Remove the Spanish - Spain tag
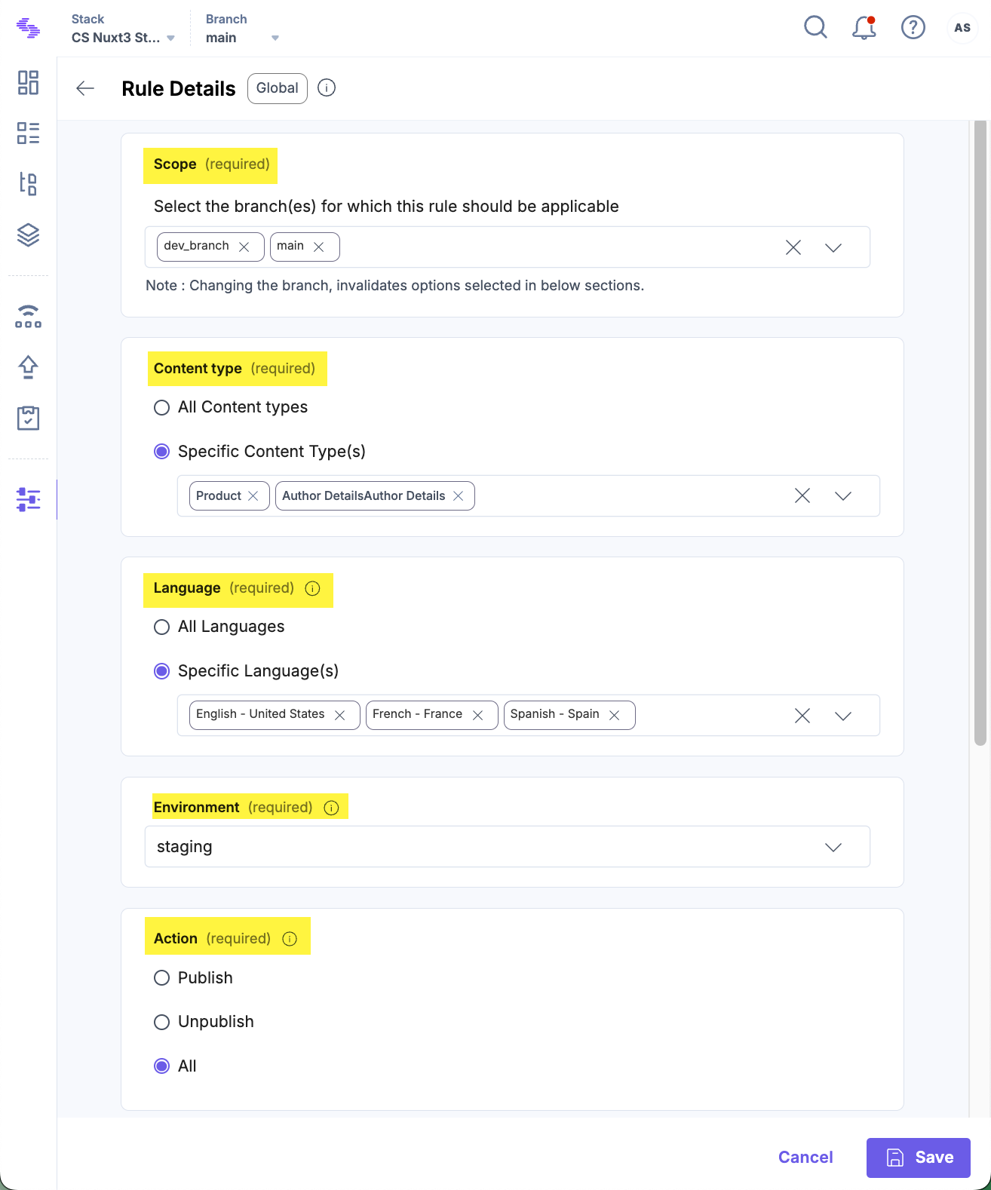The width and height of the screenshot is (991, 1190). click(x=614, y=715)
